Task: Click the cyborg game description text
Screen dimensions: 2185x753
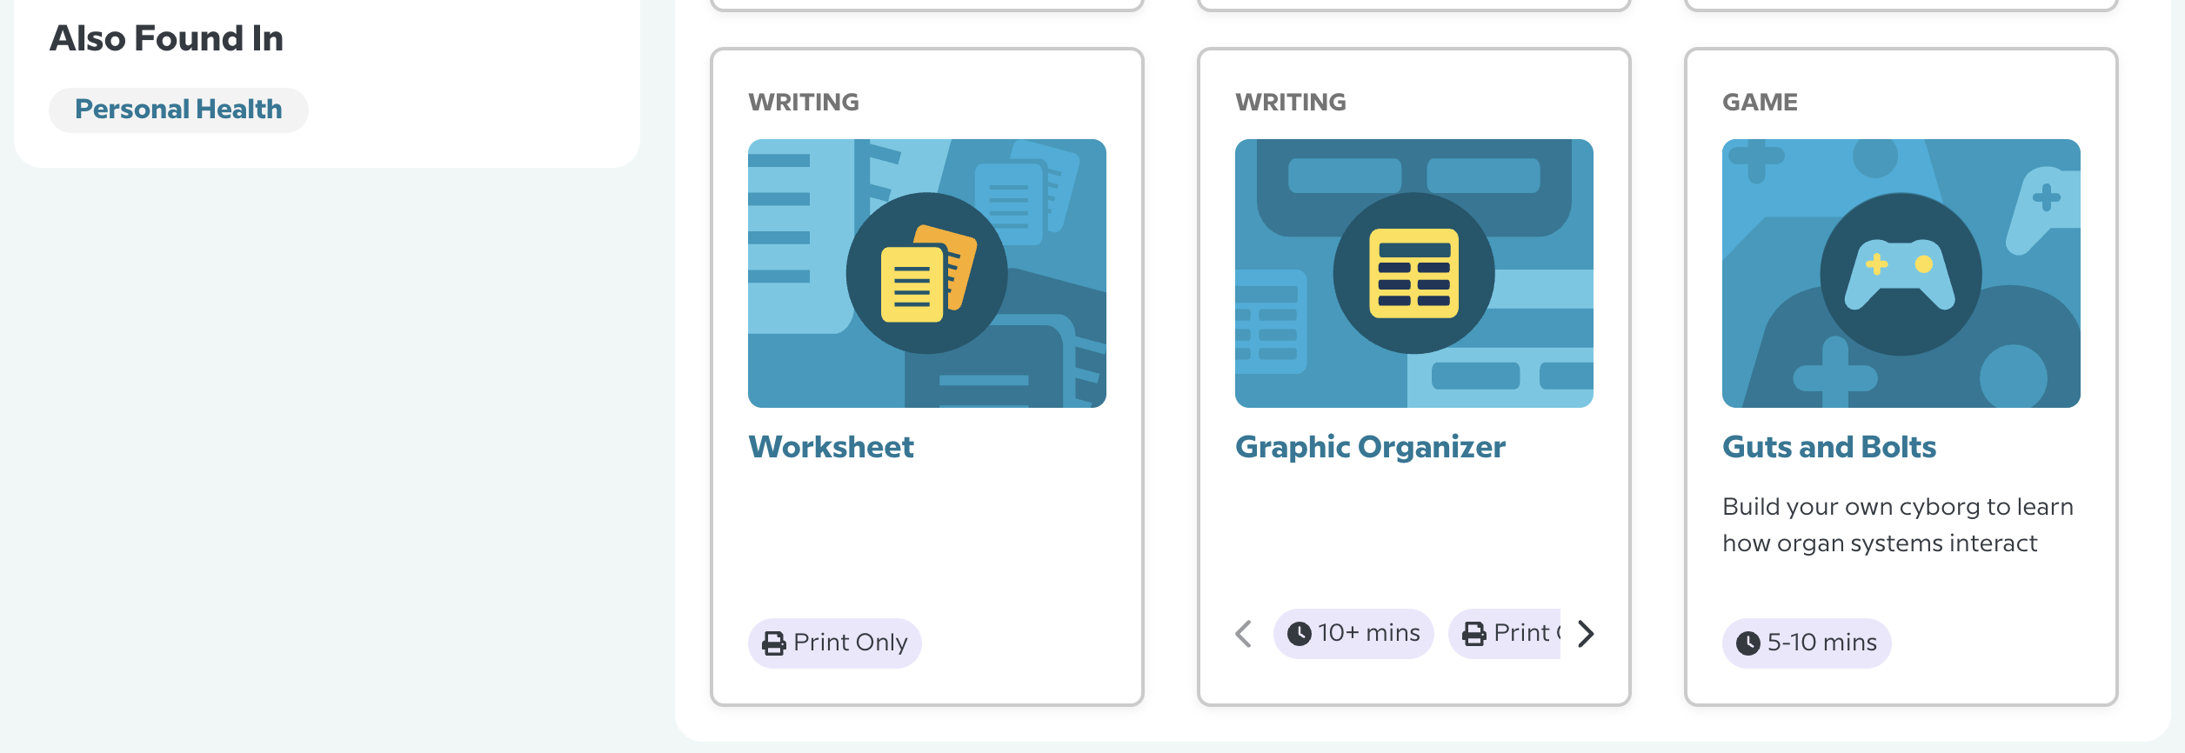Action: 1898,524
